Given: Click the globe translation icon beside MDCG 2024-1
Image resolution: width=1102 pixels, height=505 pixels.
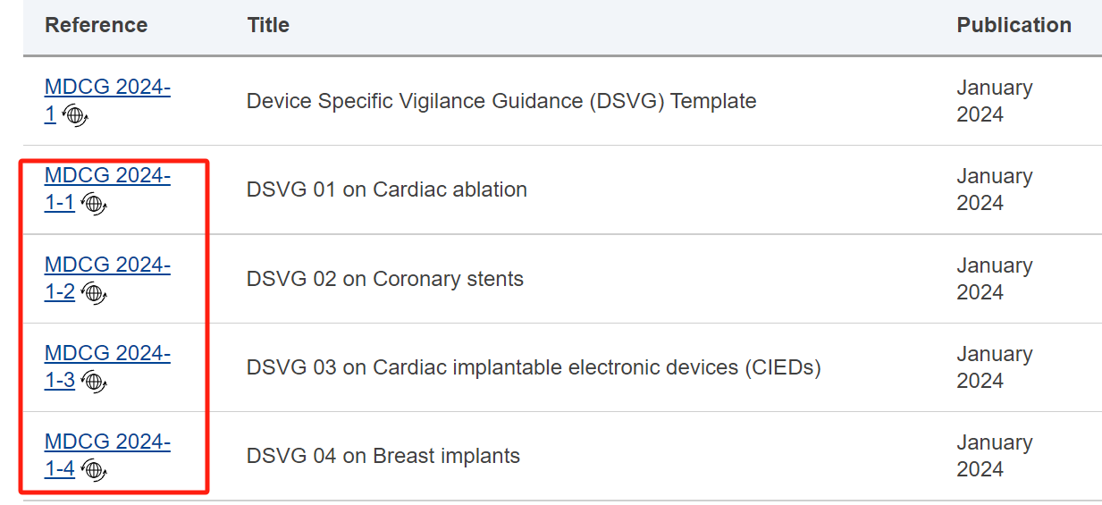Looking at the screenshot, I should 75,115.
